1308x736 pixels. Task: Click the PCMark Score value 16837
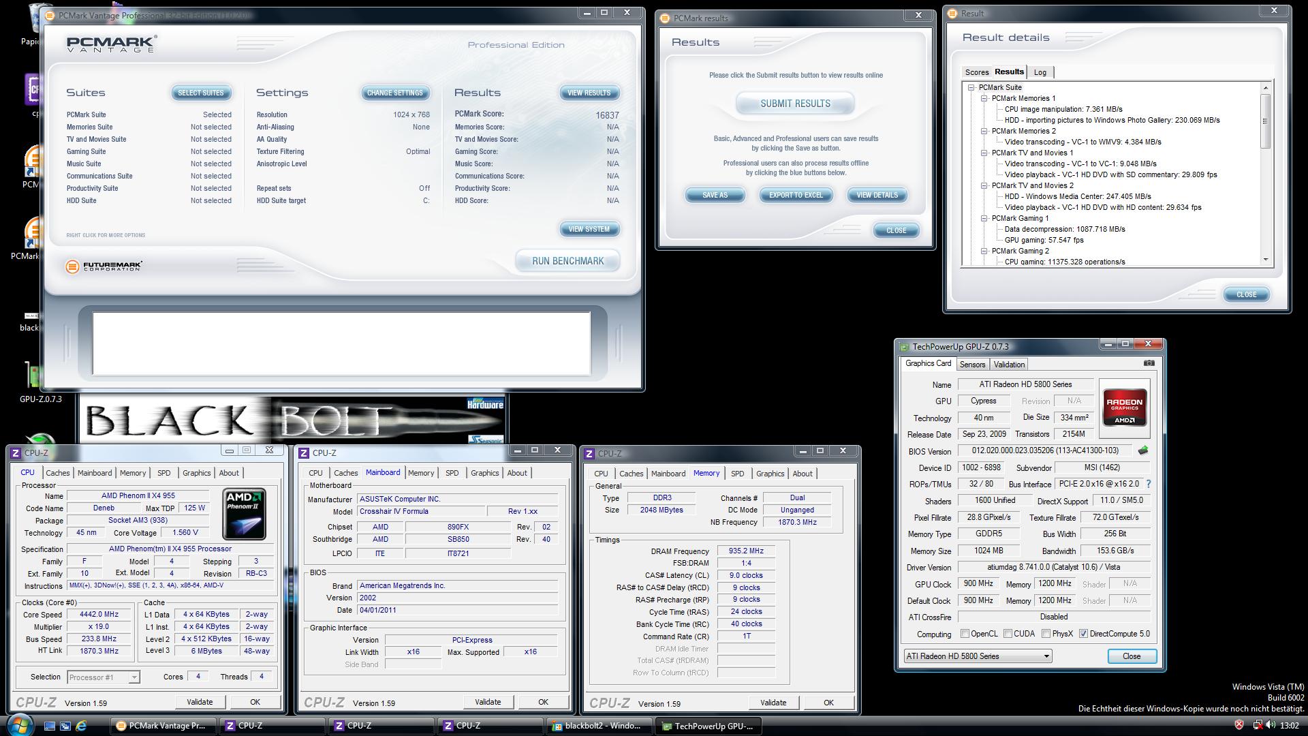607,115
